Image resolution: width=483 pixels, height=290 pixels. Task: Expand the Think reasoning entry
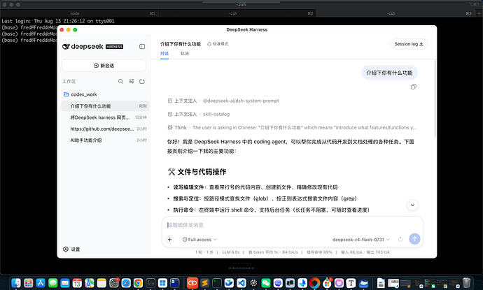point(292,127)
